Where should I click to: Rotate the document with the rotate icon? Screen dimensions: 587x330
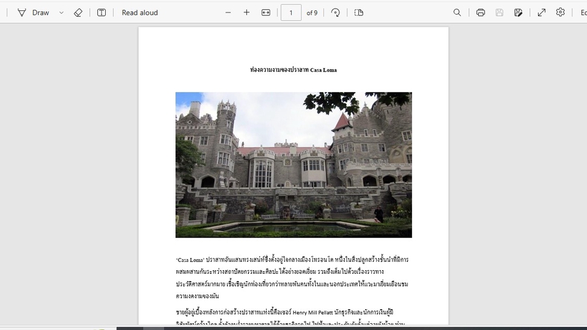point(336,13)
